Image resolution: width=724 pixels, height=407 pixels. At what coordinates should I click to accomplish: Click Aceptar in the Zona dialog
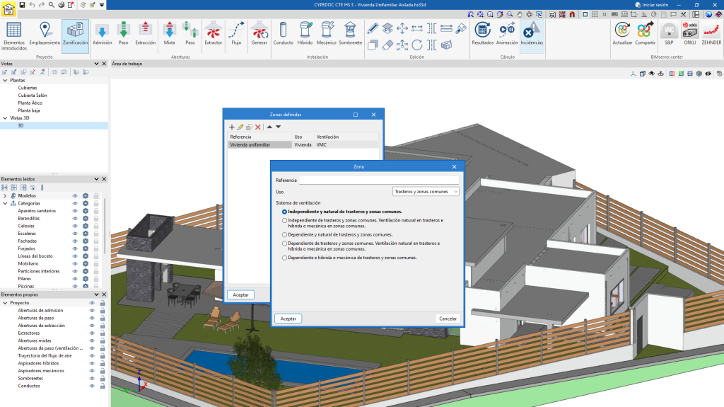(288, 319)
